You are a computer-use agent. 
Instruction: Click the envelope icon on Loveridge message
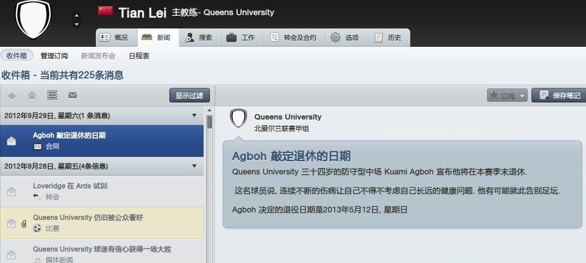pyautogui.click(x=11, y=192)
